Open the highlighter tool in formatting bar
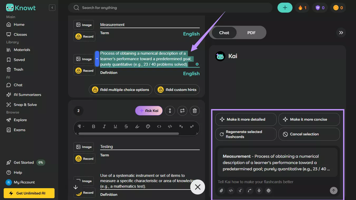 (x=137, y=126)
